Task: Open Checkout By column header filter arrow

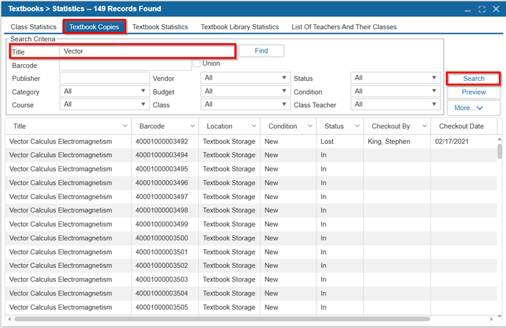Action: 424,126
